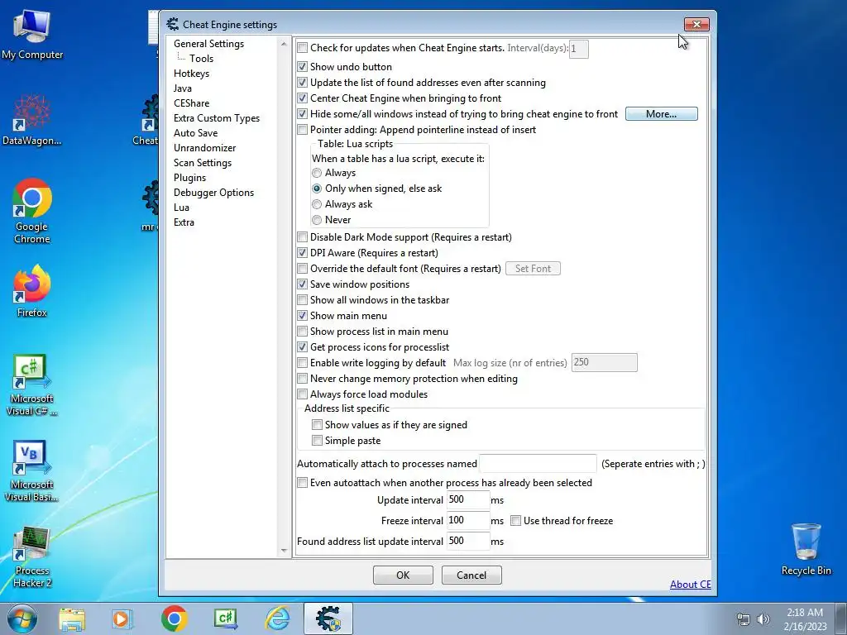Open Extra Custom Types settings page
847x635 pixels.
[x=217, y=117]
